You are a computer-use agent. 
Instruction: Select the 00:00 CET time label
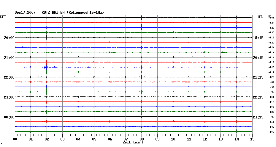click(x=9, y=117)
